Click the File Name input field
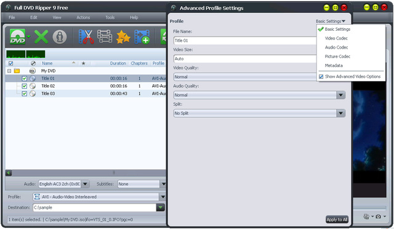This screenshot has height=229, width=394. point(245,41)
